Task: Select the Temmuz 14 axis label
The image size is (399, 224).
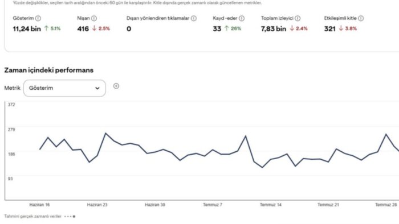Action: (x=271, y=205)
